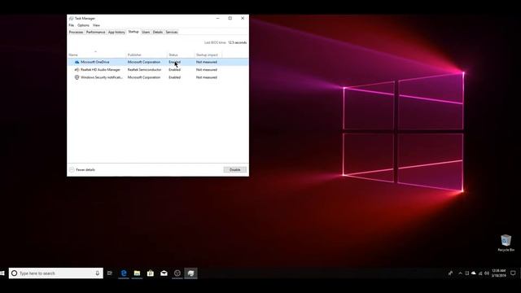Click the round app icon next to Mail
This screenshot has height=293, width=521.
click(x=177, y=273)
